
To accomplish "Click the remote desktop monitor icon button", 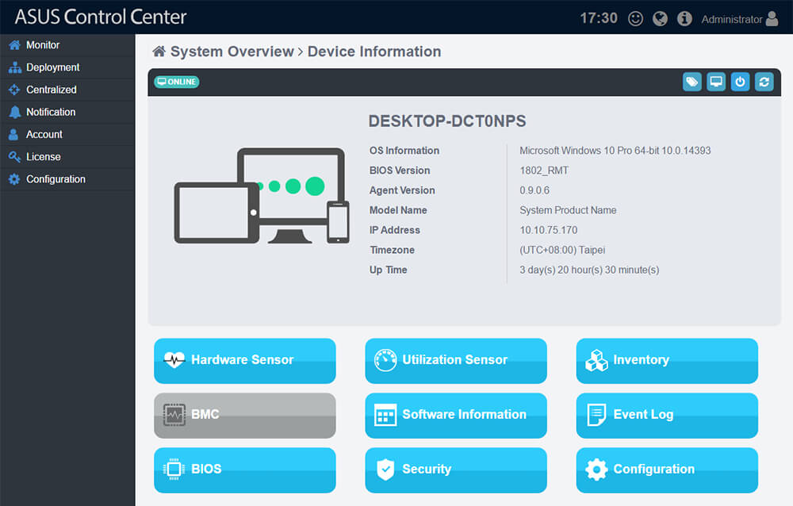I will [x=716, y=82].
